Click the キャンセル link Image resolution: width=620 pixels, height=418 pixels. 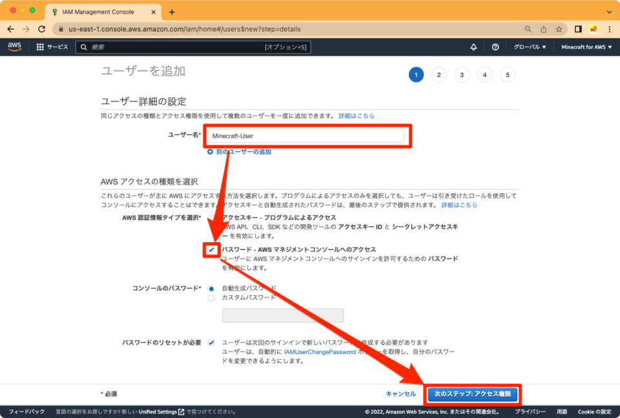pyautogui.click(x=400, y=393)
